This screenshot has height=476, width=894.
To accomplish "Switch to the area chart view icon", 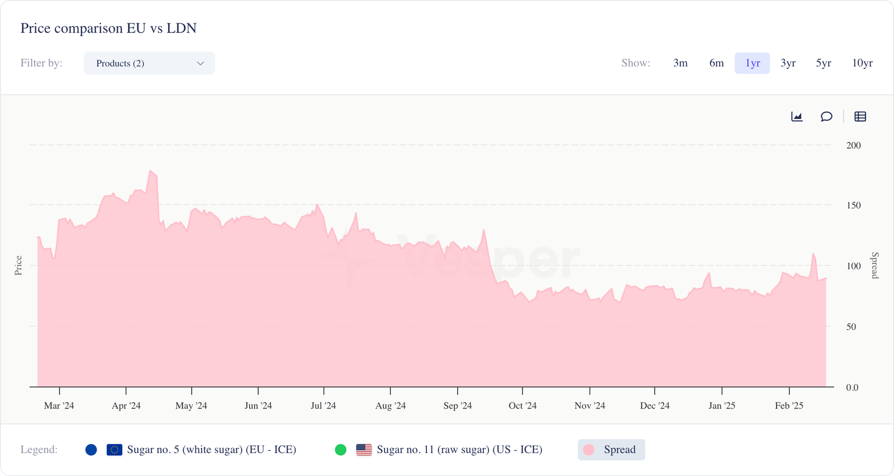I will click(797, 117).
